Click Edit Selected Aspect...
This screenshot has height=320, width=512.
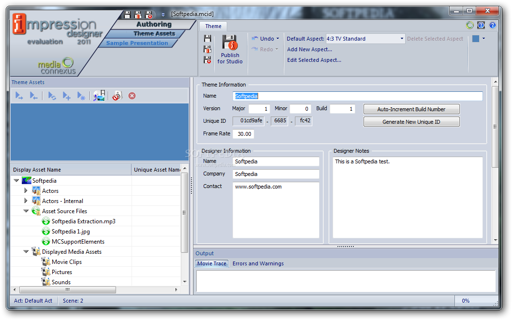click(x=314, y=60)
